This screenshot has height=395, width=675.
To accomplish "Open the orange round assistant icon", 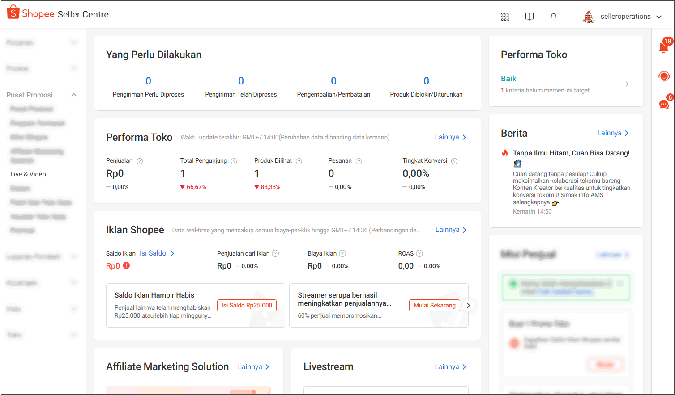I will click(x=664, y=76).
